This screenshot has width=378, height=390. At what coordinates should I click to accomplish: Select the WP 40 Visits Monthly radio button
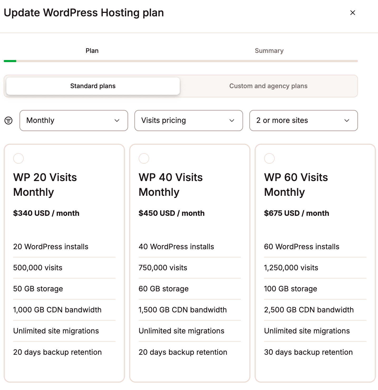tap(144, 158)
